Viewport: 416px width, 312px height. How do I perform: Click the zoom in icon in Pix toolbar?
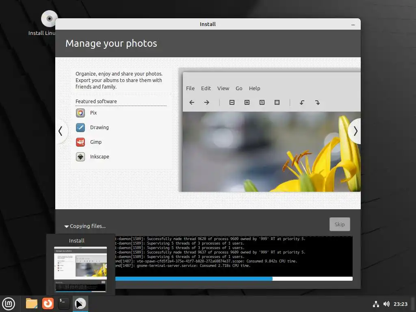click(247, 102)
